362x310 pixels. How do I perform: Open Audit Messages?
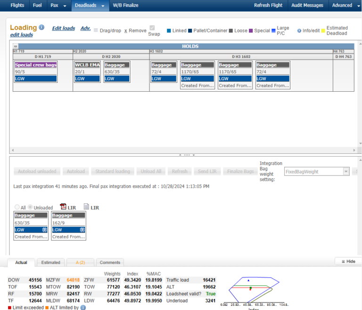[x=307, y=5]
